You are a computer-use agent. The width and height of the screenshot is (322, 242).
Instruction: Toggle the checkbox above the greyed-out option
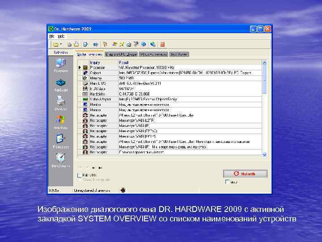pos(79,175)
